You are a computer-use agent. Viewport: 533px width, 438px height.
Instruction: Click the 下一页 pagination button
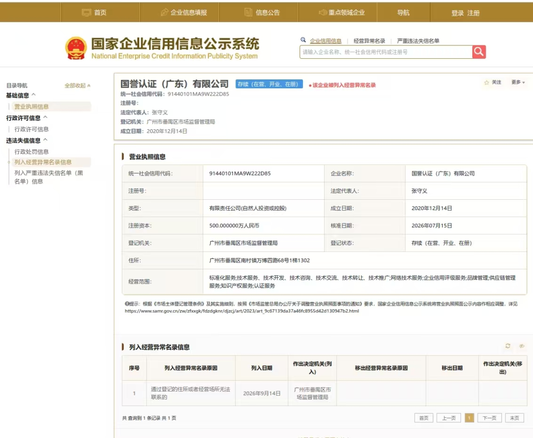coord(490,418)
